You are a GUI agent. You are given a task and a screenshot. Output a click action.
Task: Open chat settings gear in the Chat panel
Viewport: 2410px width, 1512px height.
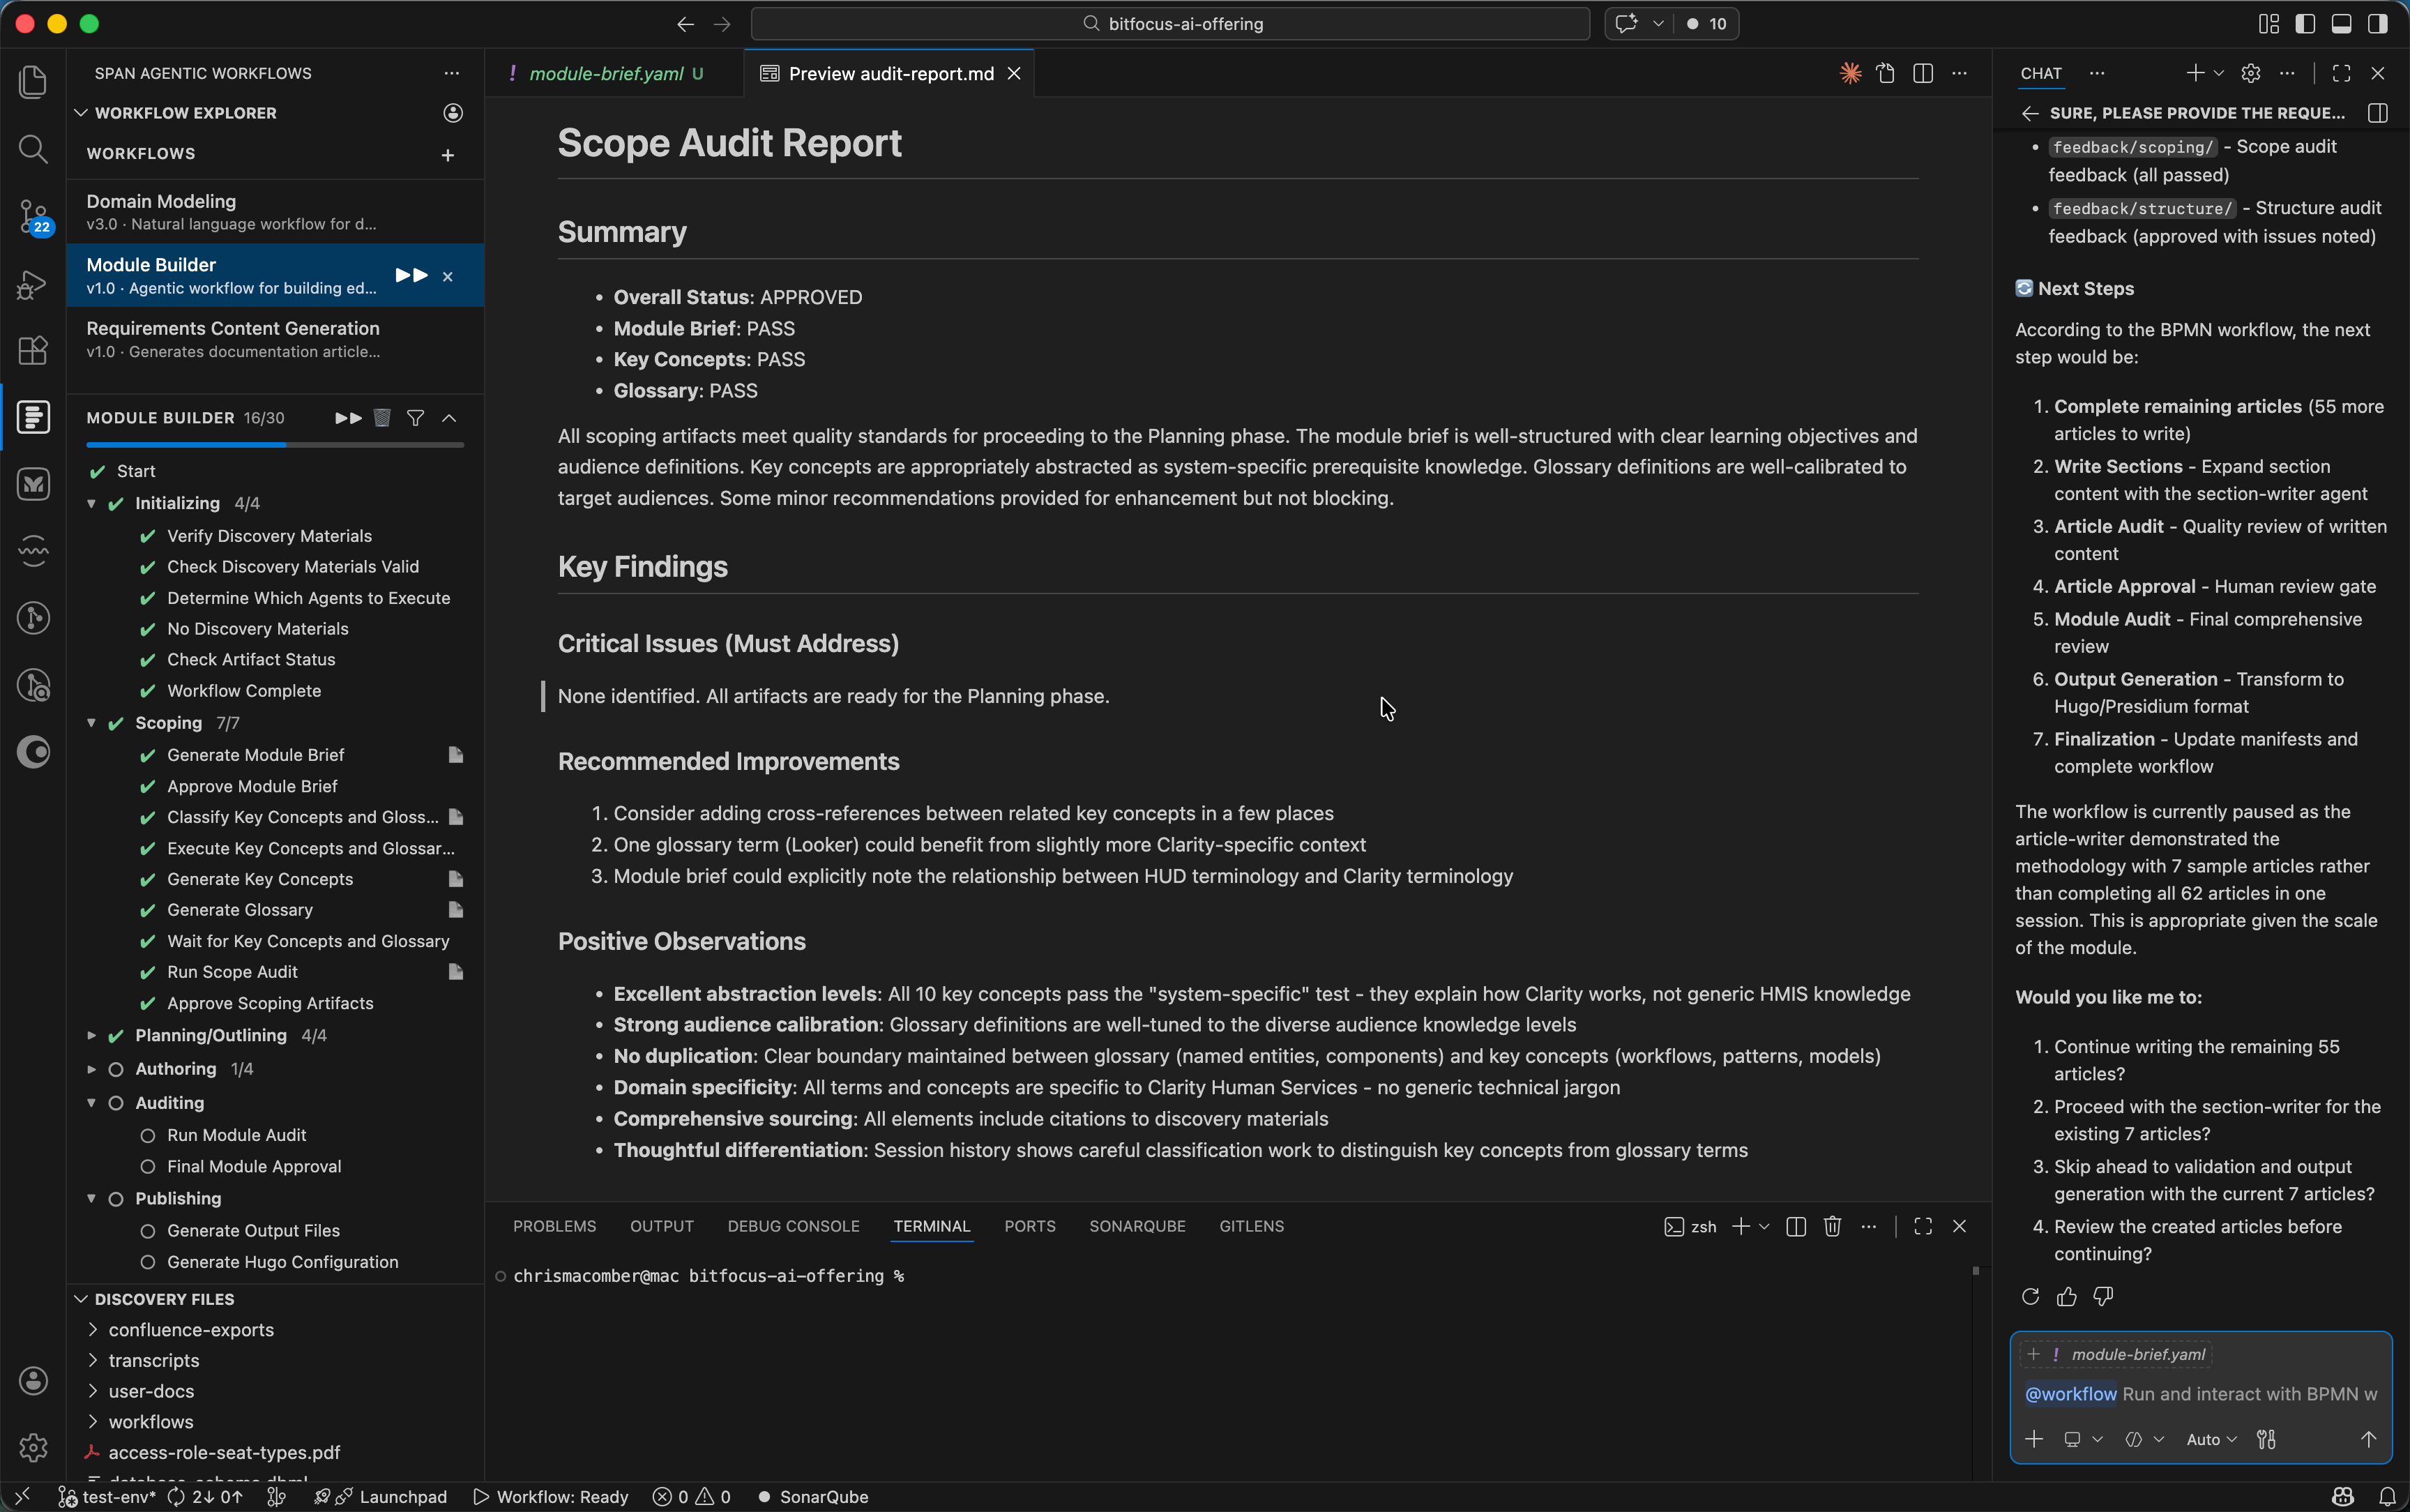coord(2251,73)
